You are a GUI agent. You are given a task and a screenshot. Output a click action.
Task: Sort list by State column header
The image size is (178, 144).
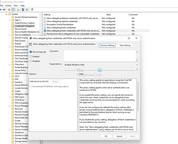[x=109, y=15]
